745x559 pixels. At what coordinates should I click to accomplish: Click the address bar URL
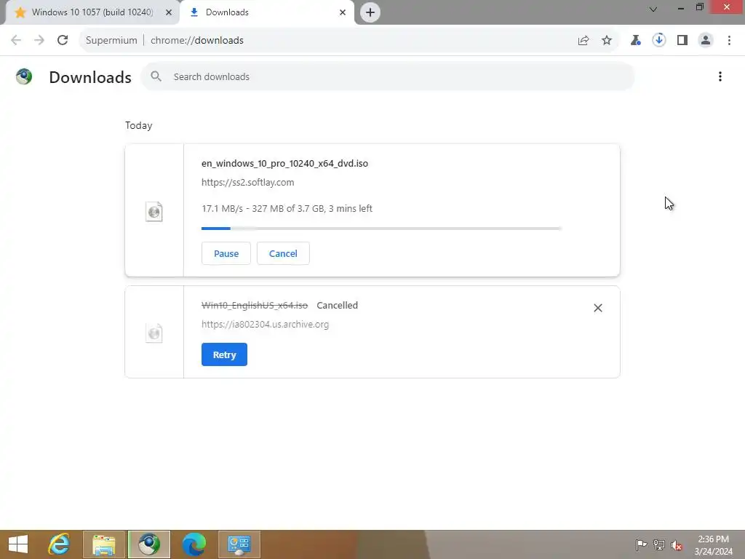click(x=196, y=41)
